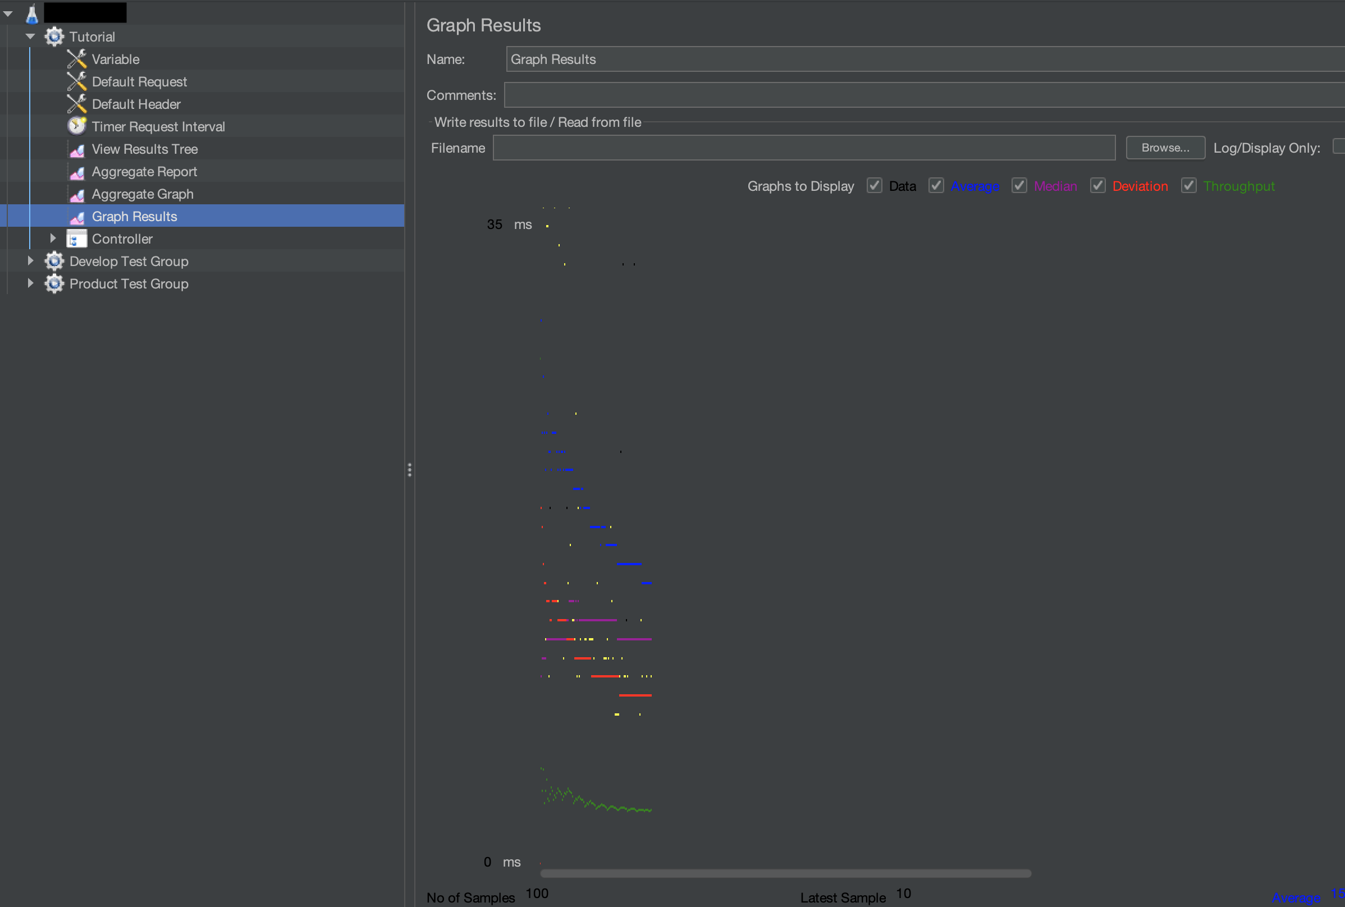Click the Product Test Group gear icon
The image size is (1345, 907).
(x=54, y=283)
